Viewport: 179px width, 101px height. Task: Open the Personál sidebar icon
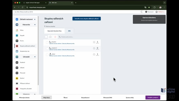(17, 73)
